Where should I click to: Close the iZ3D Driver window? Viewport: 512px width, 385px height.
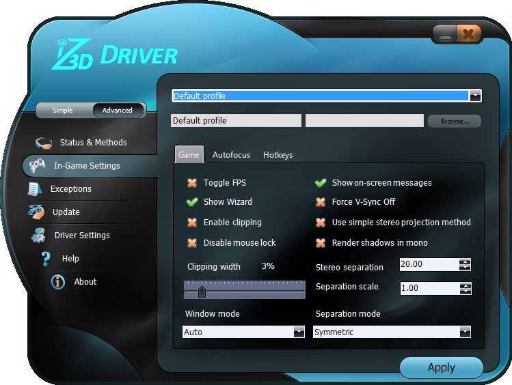pos(468,34)
